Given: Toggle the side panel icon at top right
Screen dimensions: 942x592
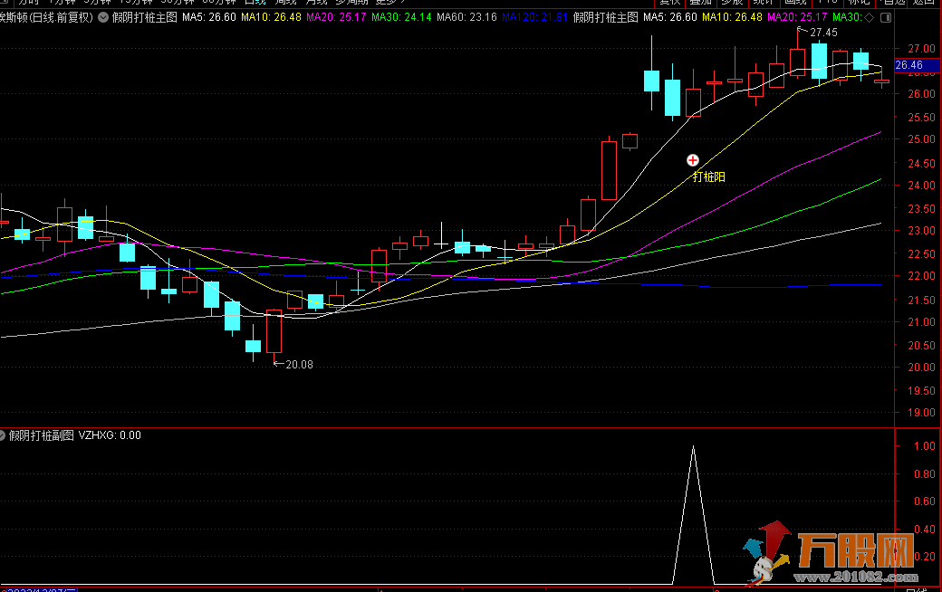Looking at the screenshot, I should [886, 17].
